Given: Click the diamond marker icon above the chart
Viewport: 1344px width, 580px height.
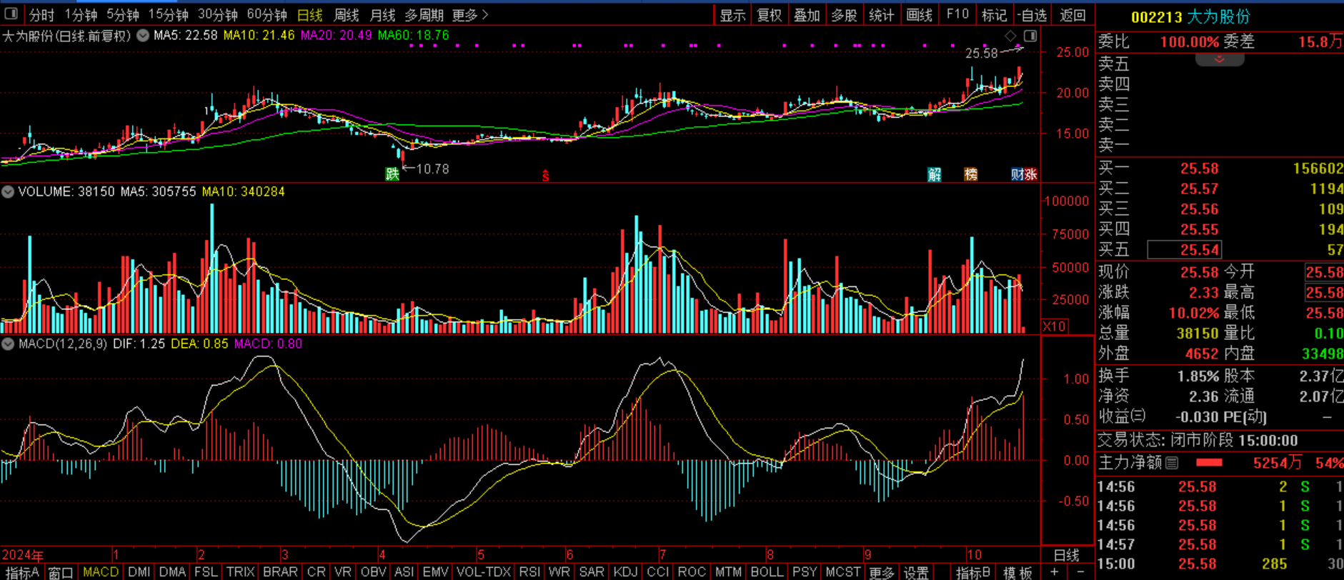Looking at the screenshot, I should click(x=1010, y=36).
